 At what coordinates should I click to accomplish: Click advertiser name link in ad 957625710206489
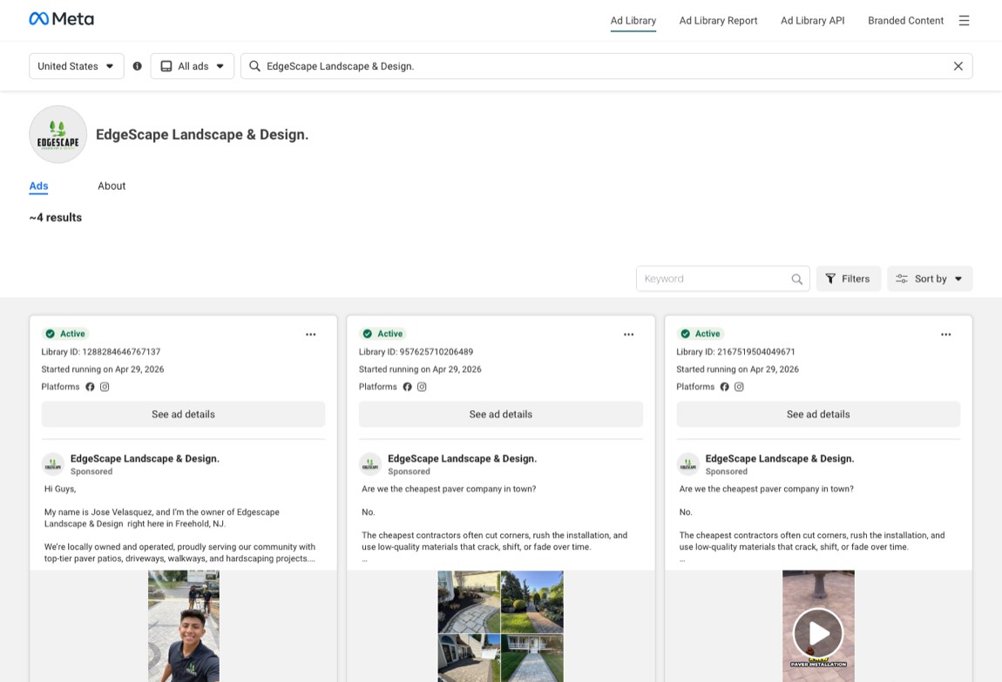coord(462,458)
